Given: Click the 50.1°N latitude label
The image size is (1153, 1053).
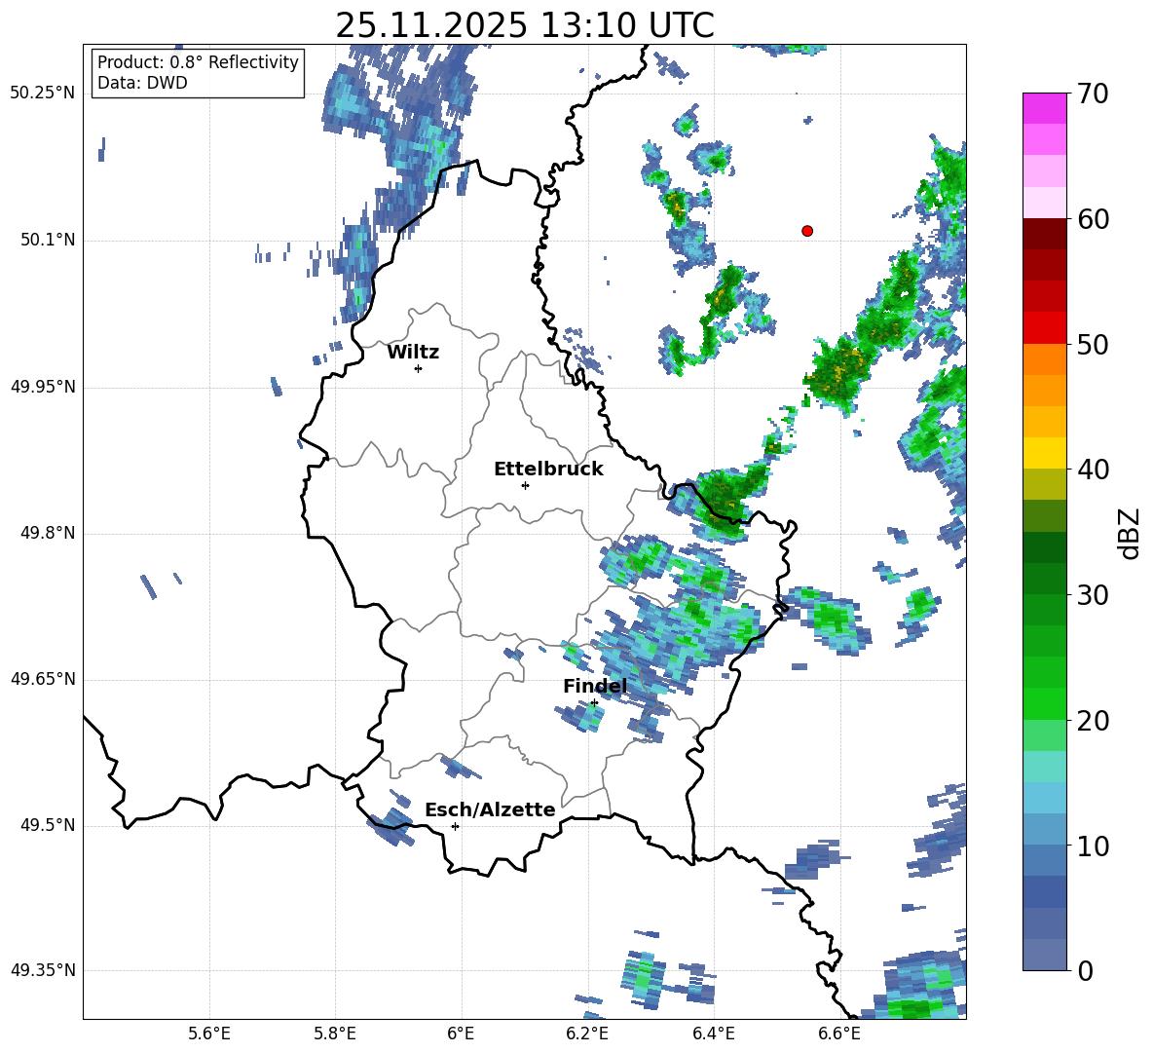Looking at the screenshot, I should pyautogui.click(x=47, y=240).
